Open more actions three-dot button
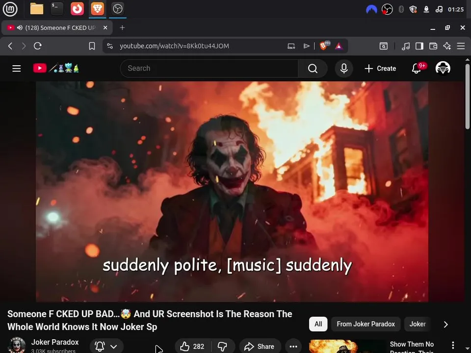 (293, 347)
